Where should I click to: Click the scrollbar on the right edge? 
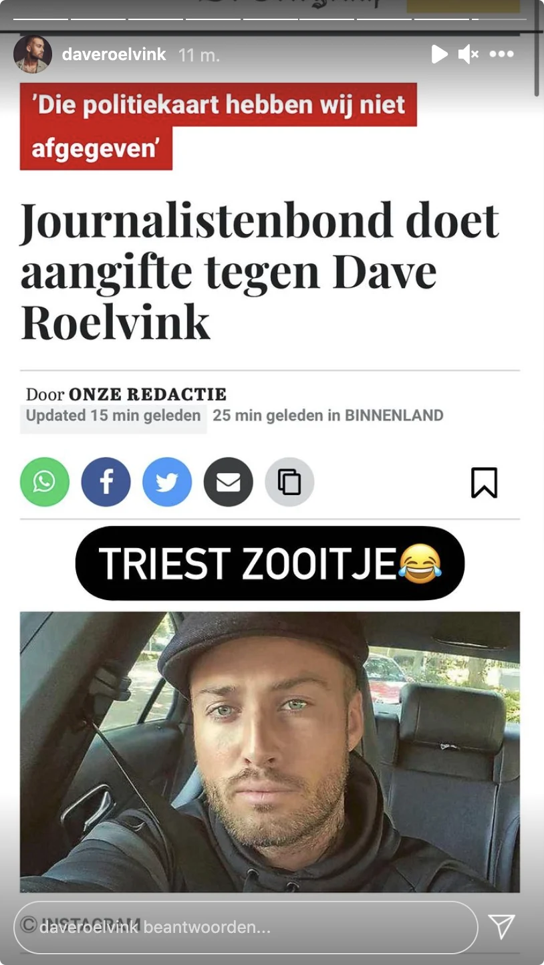tap(538, 50)
